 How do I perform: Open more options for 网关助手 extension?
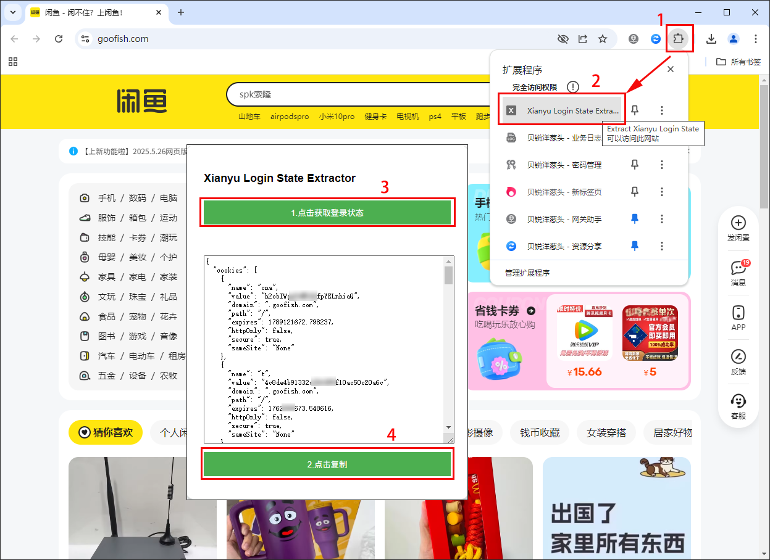[662, 219]
